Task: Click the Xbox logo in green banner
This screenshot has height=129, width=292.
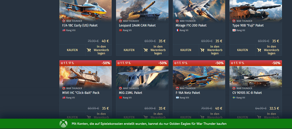Action: pos(63,124)
